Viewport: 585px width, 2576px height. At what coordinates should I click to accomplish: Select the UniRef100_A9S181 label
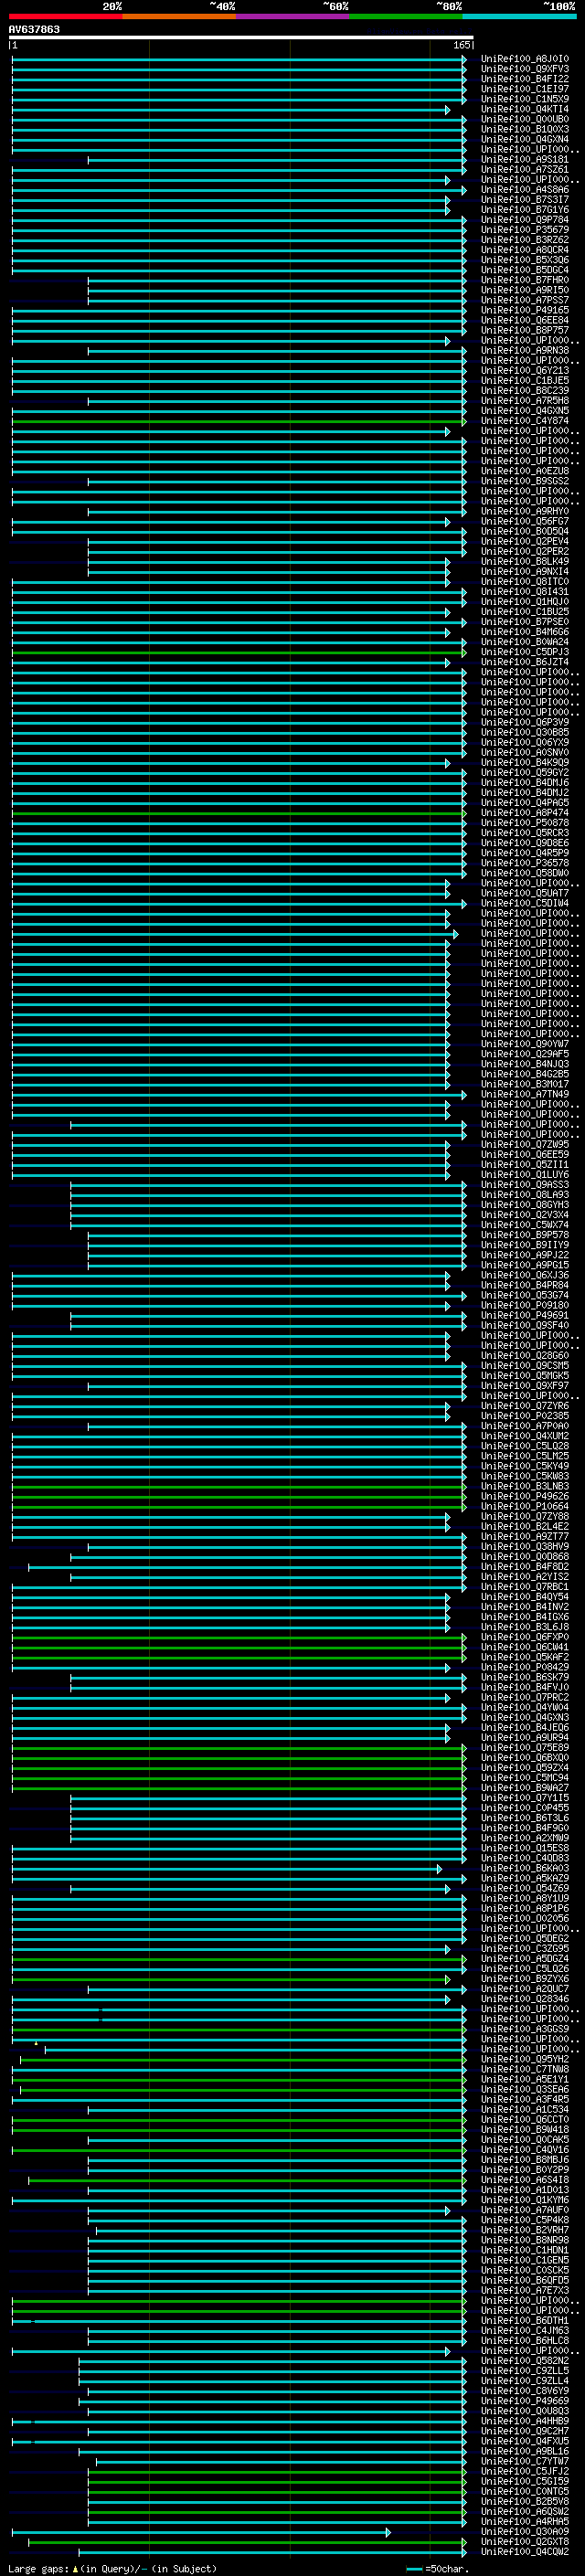[524, 159]
